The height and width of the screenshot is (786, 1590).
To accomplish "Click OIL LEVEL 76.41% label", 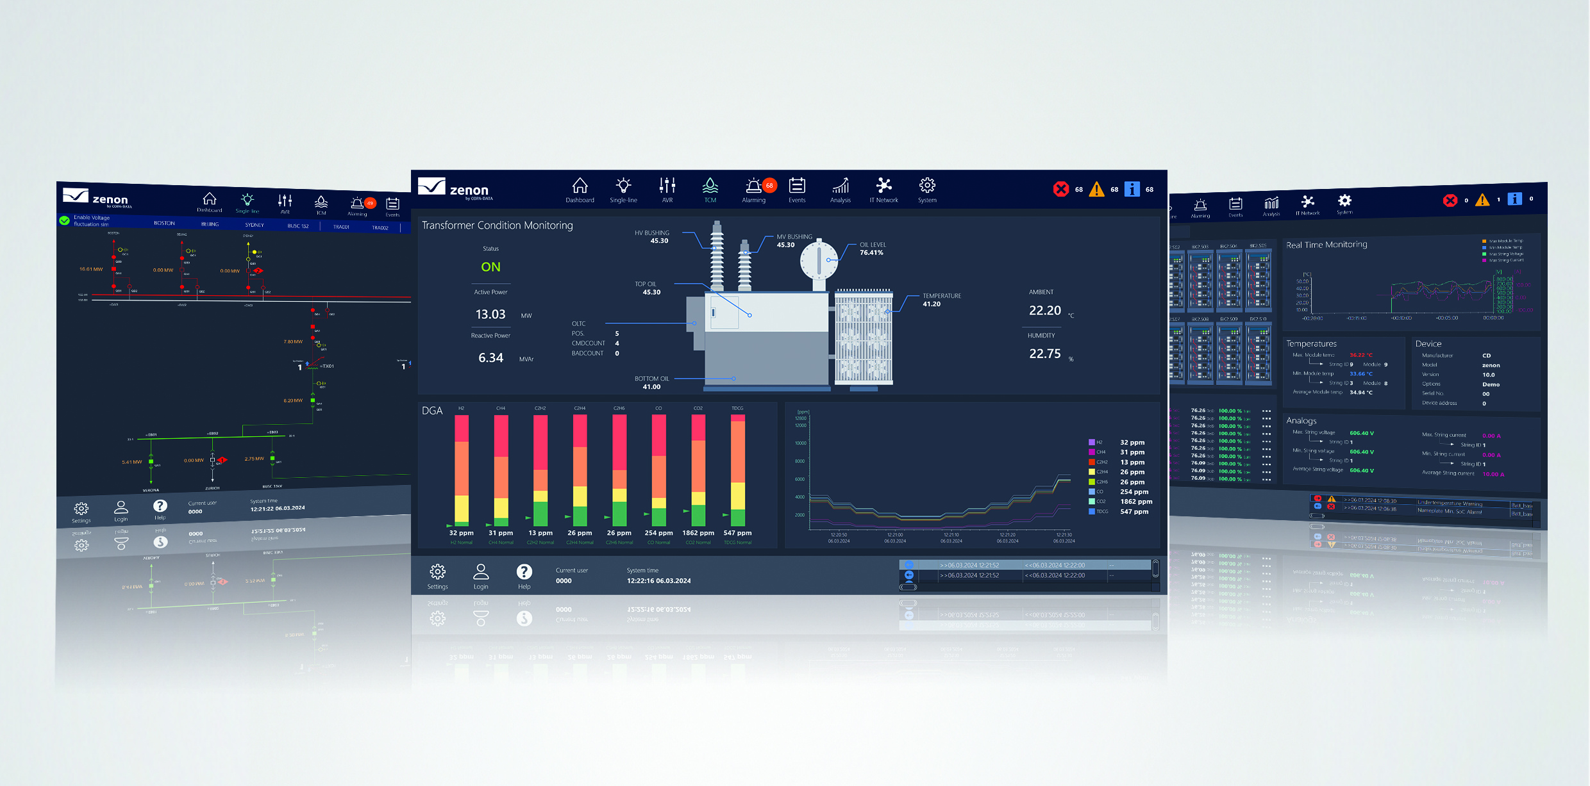I will (x=873, y=249).
